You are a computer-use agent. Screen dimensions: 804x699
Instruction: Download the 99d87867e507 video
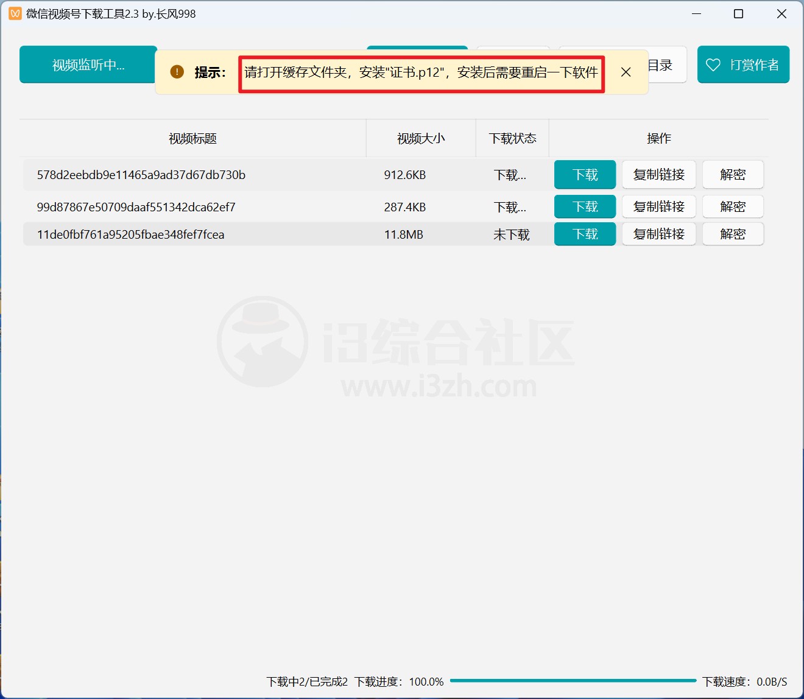[585, 206]
